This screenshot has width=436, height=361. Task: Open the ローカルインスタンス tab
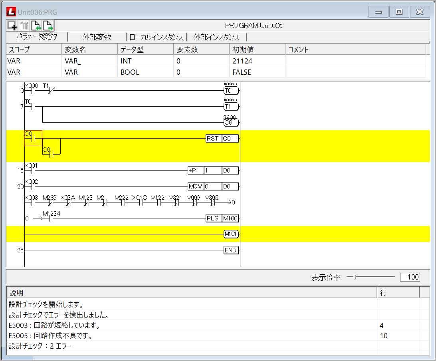(x=157, y=37)
